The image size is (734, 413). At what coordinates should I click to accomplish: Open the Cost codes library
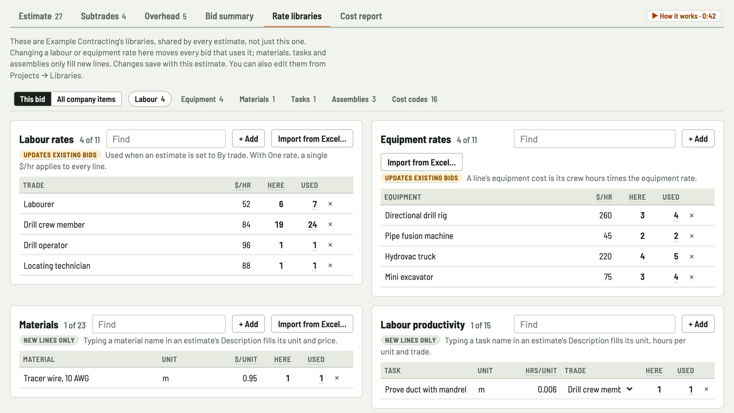coord(414,99)
